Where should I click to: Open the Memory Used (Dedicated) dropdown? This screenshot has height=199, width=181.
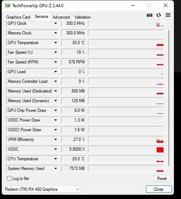click(x=56, y=91)
